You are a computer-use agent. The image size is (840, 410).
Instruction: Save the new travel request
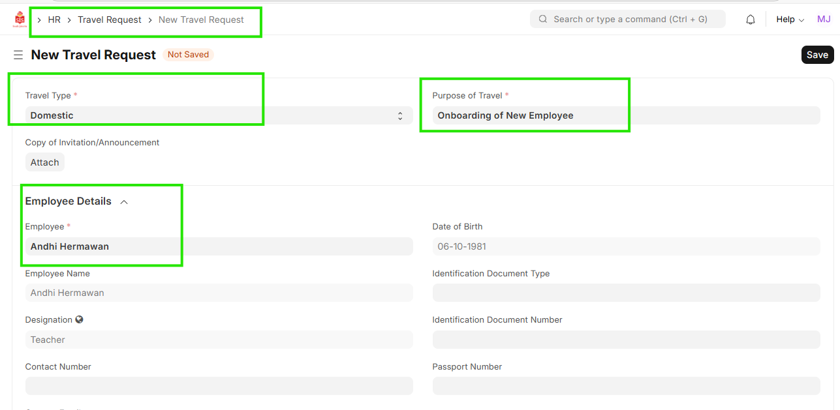coord(817,55)
